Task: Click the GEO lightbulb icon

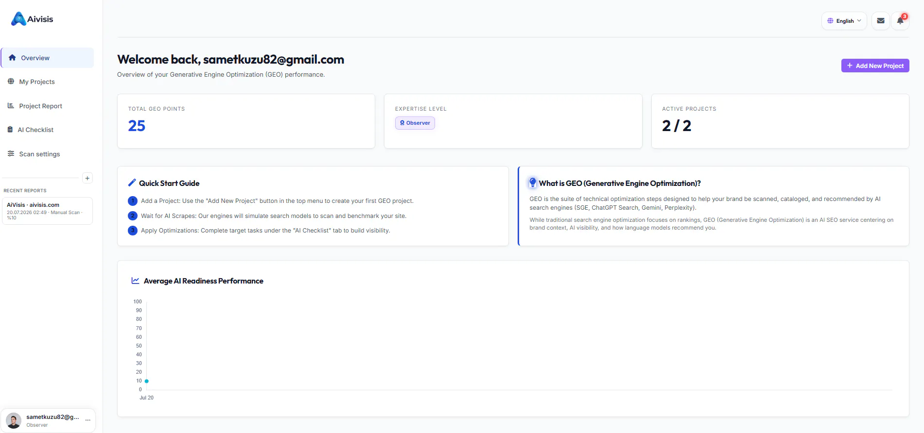Action: 533,183
